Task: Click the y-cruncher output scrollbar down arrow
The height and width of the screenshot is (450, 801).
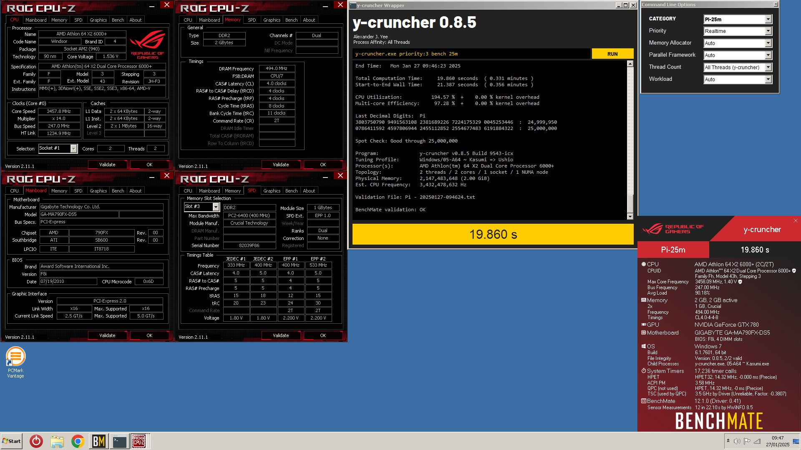Action: (x=630, y=216)
